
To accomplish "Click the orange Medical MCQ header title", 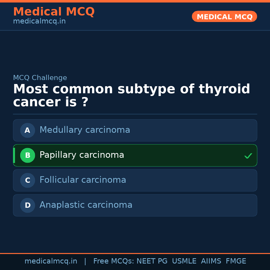I will [54, 12].
